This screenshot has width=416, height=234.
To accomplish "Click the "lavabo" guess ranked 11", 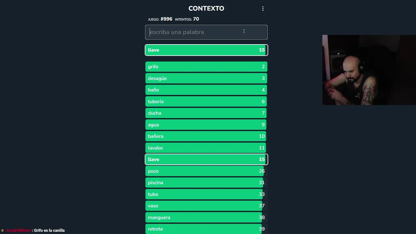I will pyautogui.click(x=206, y=148).
